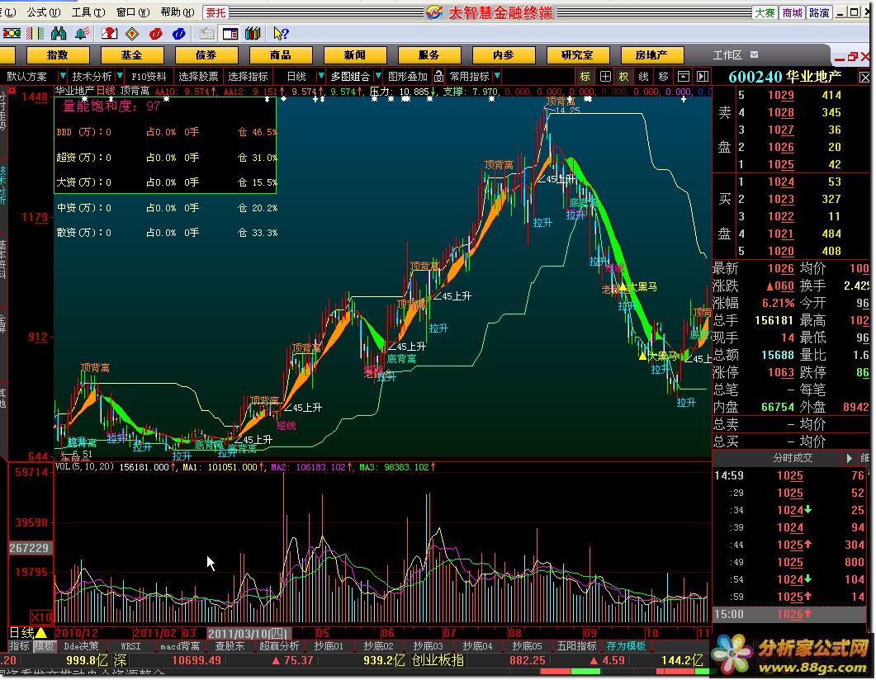This screenshot has height=680, width=876.
Task: Open the books library icon
Action: (x=253, y=34)
